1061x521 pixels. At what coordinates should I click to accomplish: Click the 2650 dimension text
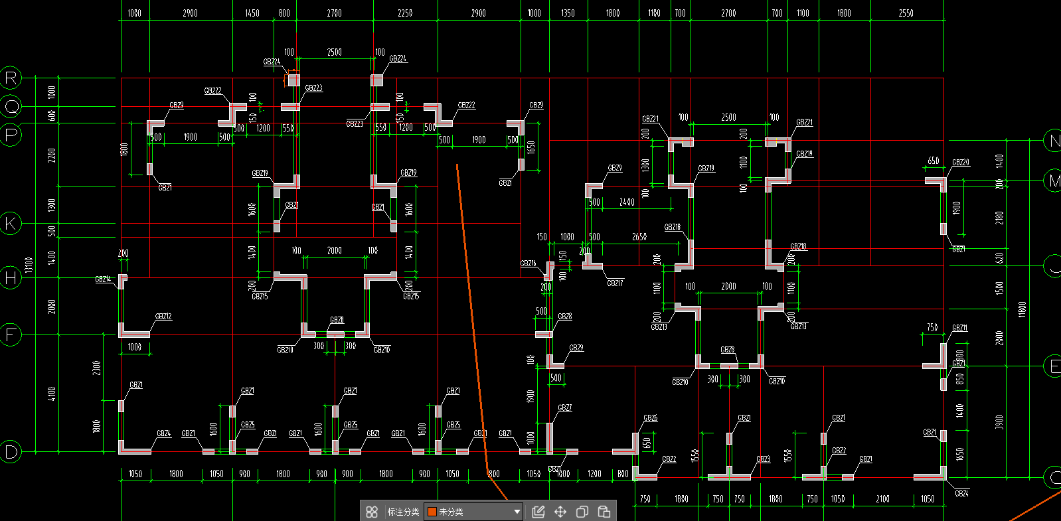click(x=639, y=236)
